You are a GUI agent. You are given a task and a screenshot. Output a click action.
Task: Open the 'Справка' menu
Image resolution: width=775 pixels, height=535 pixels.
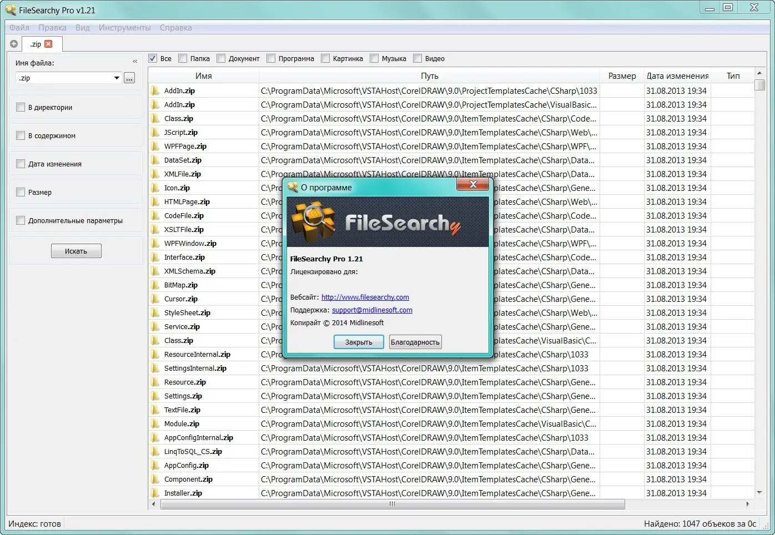click(x=176, y=28)
